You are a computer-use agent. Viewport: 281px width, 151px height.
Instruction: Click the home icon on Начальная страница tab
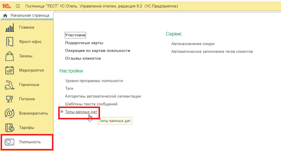tap(5, 16)
